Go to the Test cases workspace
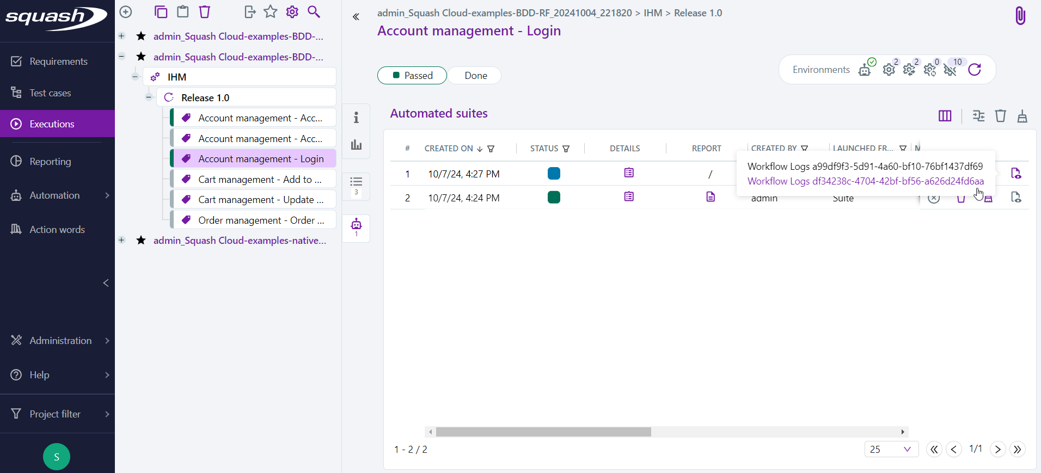The width and height of the screenshot is (1041, 473). pos(50,93)
